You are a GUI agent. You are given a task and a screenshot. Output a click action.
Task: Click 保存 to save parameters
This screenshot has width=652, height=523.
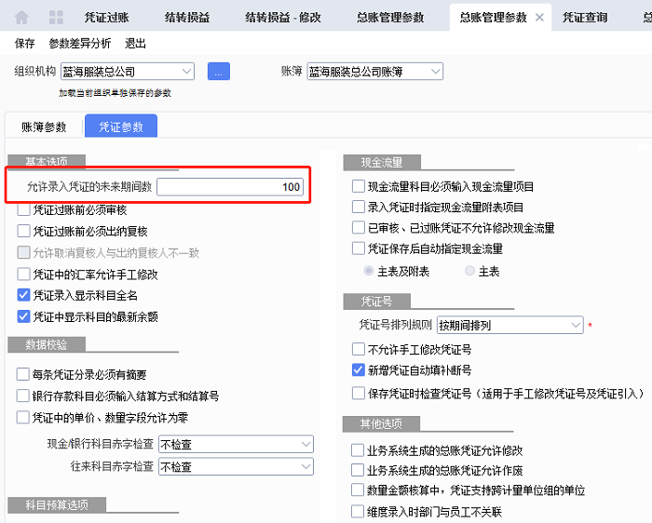[25, 44]
